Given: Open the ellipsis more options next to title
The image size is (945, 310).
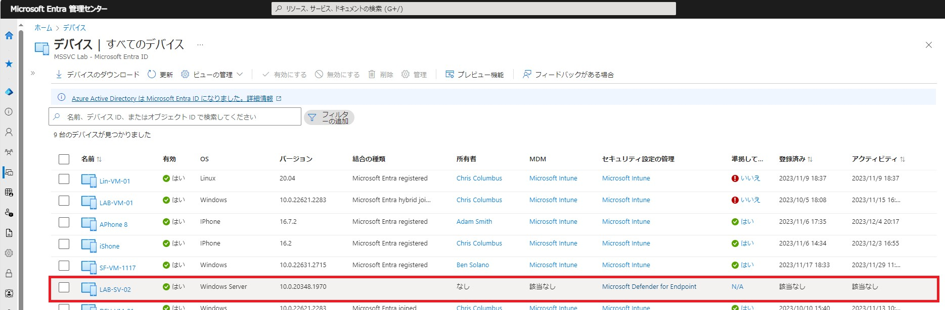Looking at the screenshot, I should click(200, 45).
